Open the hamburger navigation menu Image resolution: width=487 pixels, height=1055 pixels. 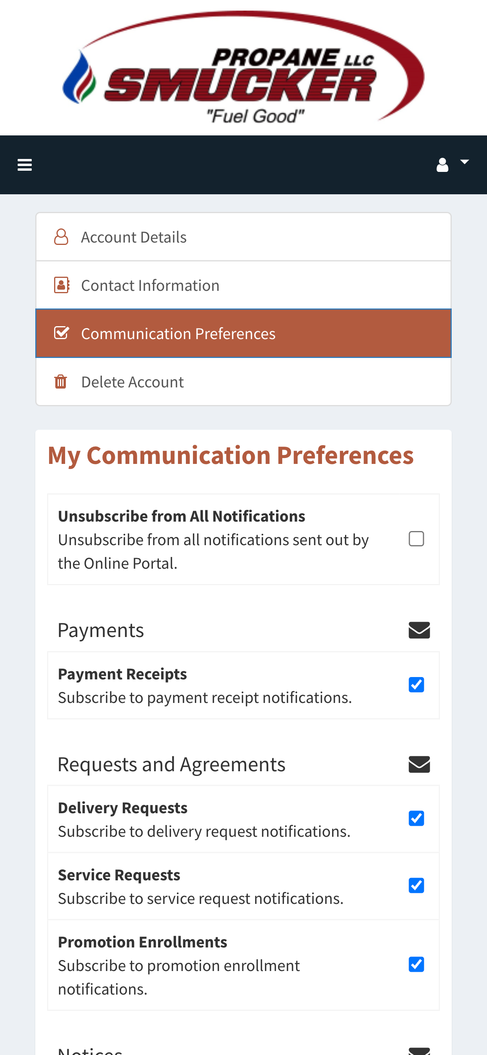tap(25, 165)
